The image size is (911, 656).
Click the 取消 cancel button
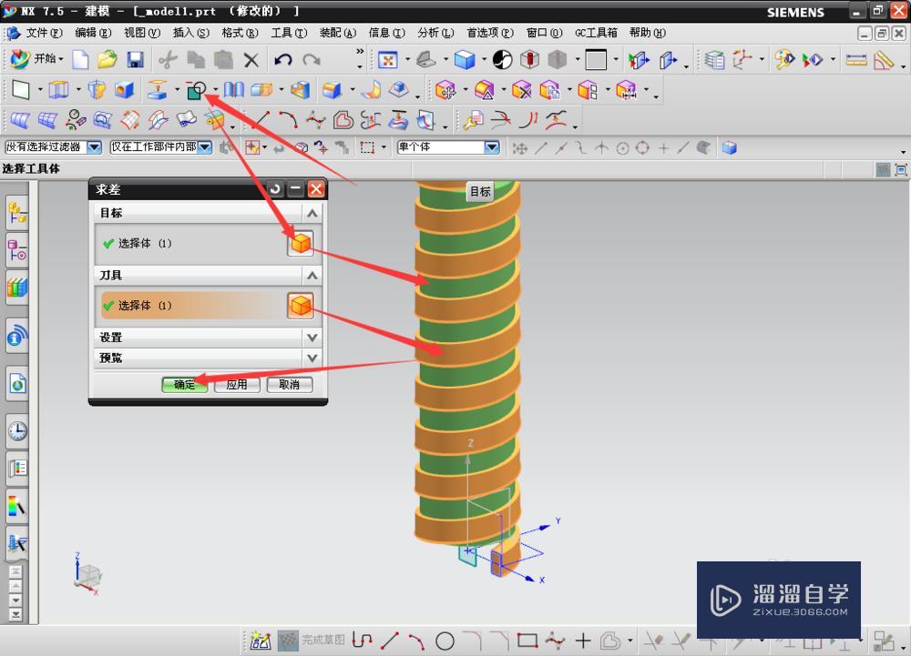290,385
